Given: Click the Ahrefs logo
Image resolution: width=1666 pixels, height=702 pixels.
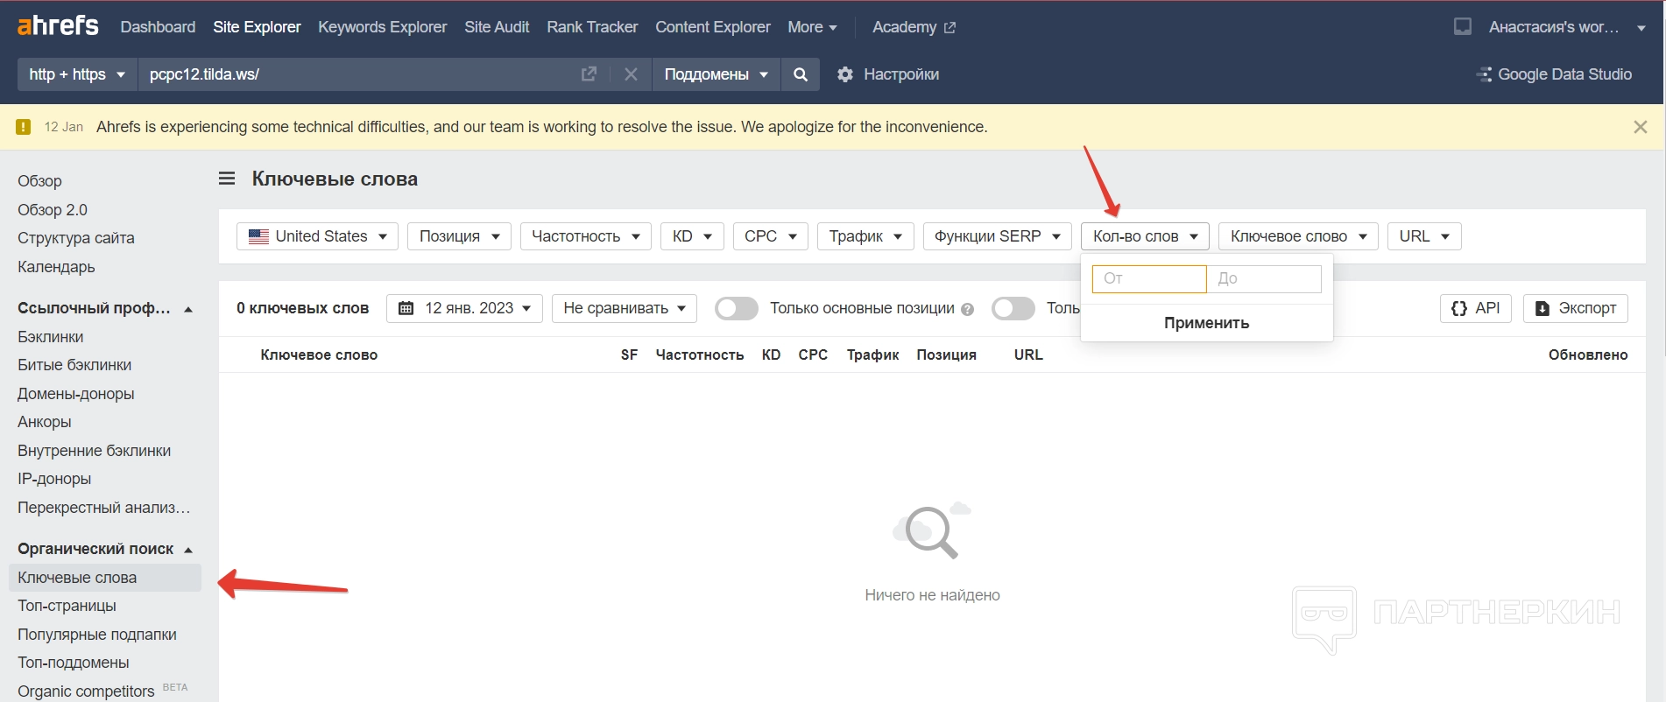Looking at the screenshot, I should coord(58,26).
